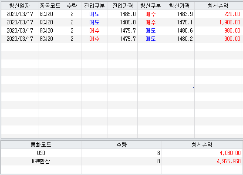
Task: Click the 청산구분 column header
Action: tap(151, 6)
